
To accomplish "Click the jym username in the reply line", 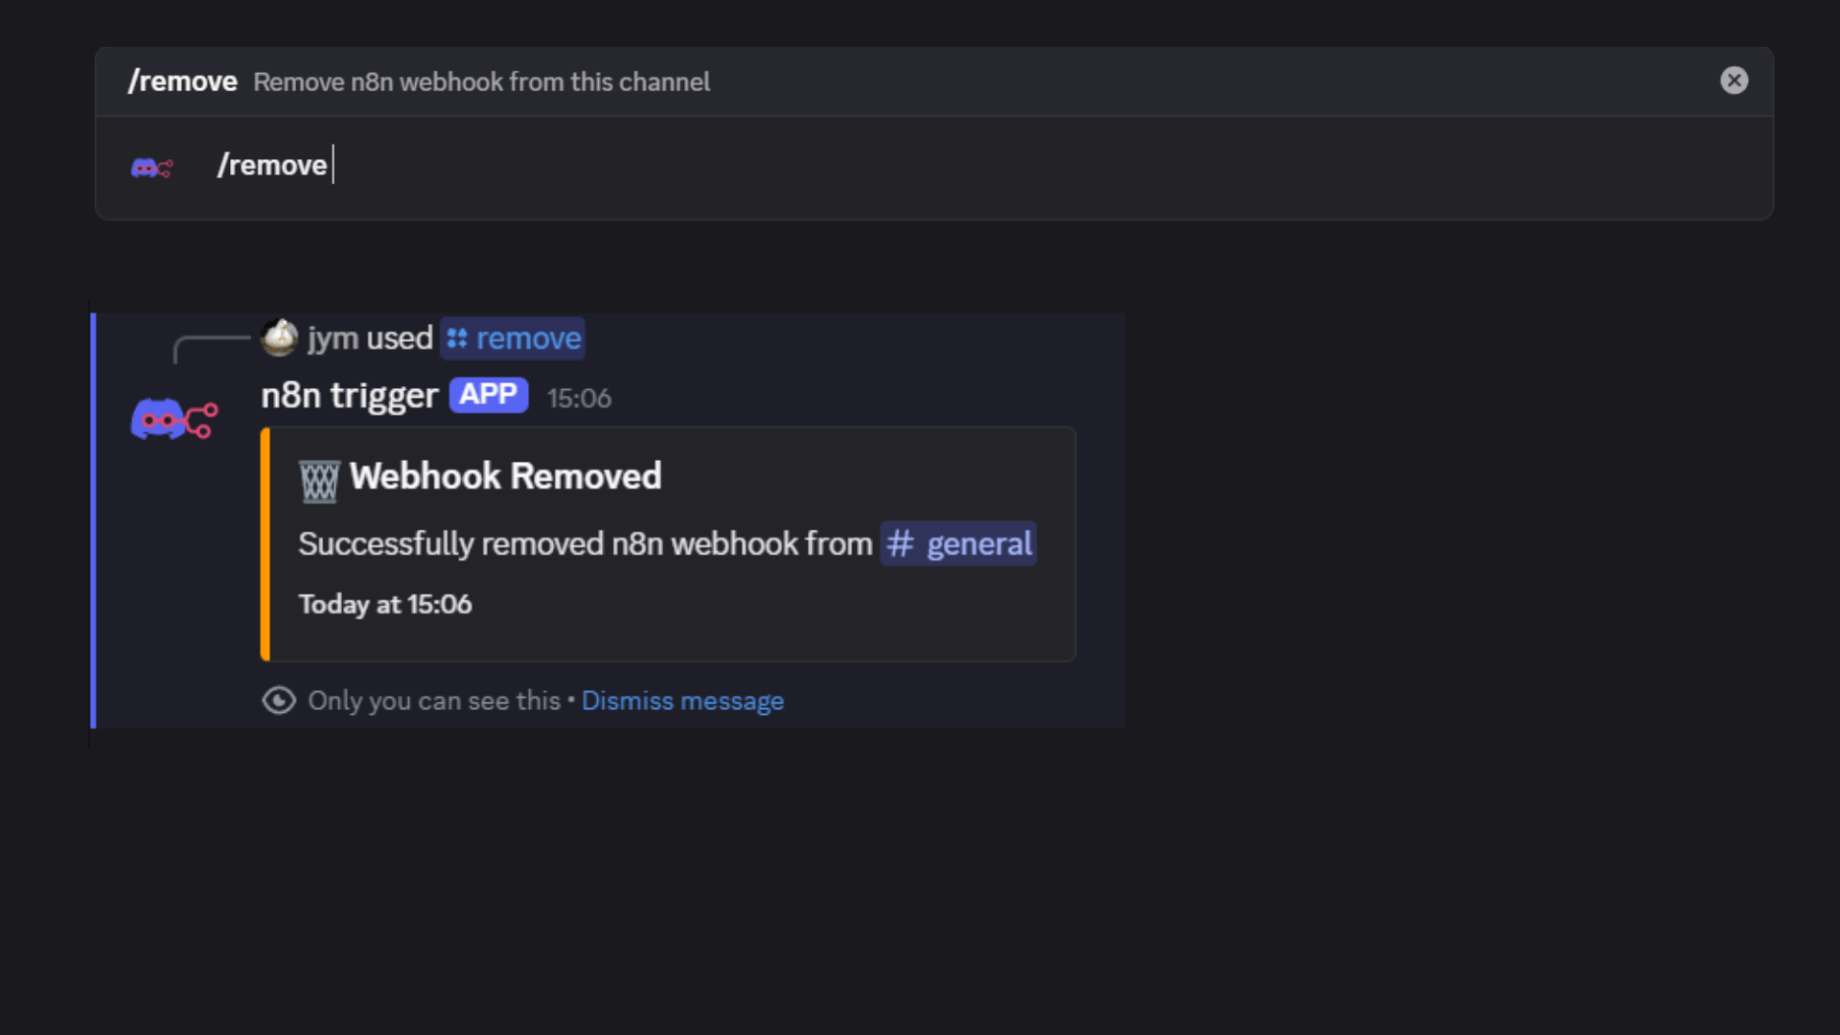I will (x=333, y=338).
